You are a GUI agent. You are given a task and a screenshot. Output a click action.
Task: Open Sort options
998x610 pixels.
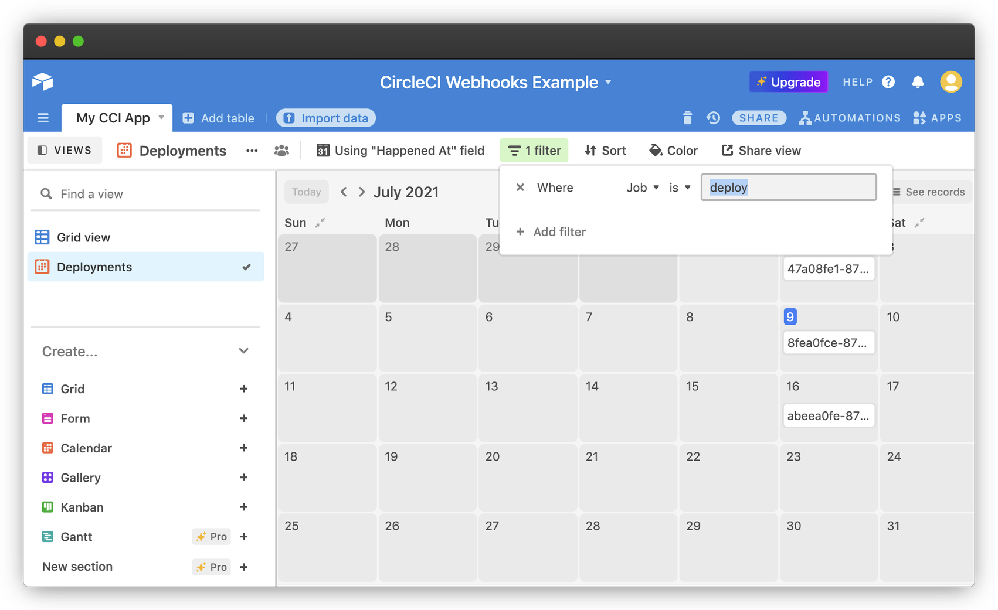click(x=606, y=151)
